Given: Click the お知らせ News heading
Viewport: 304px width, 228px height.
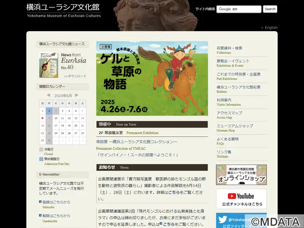Looking at the screenshot, I should click(x=152, y=168).
